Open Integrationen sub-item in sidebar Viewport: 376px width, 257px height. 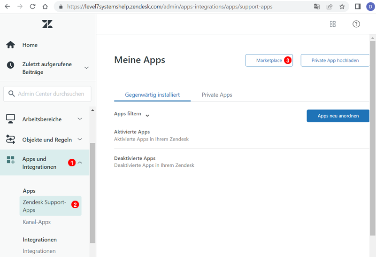[39, 251]
